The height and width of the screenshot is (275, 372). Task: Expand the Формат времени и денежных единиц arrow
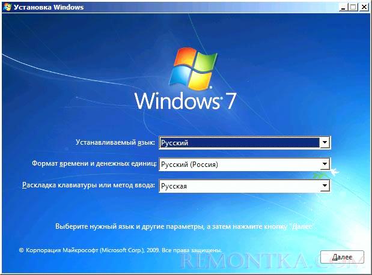[325, 164]
